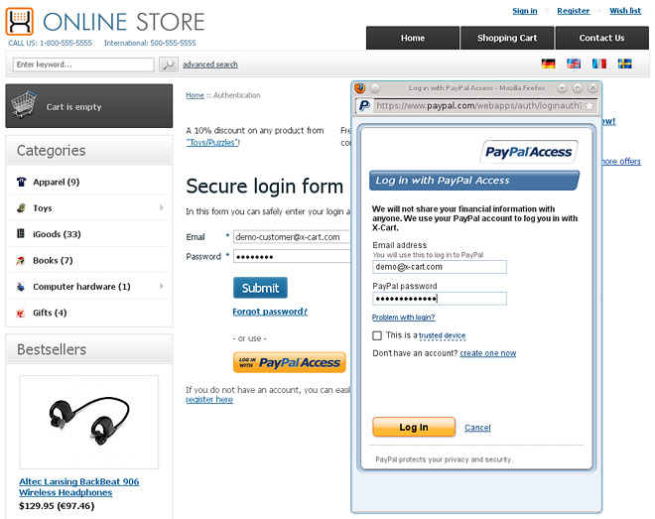Screen dimensions: 655x519
Task: Click 'Problem with login?' link
Action: tap(403, 318)
